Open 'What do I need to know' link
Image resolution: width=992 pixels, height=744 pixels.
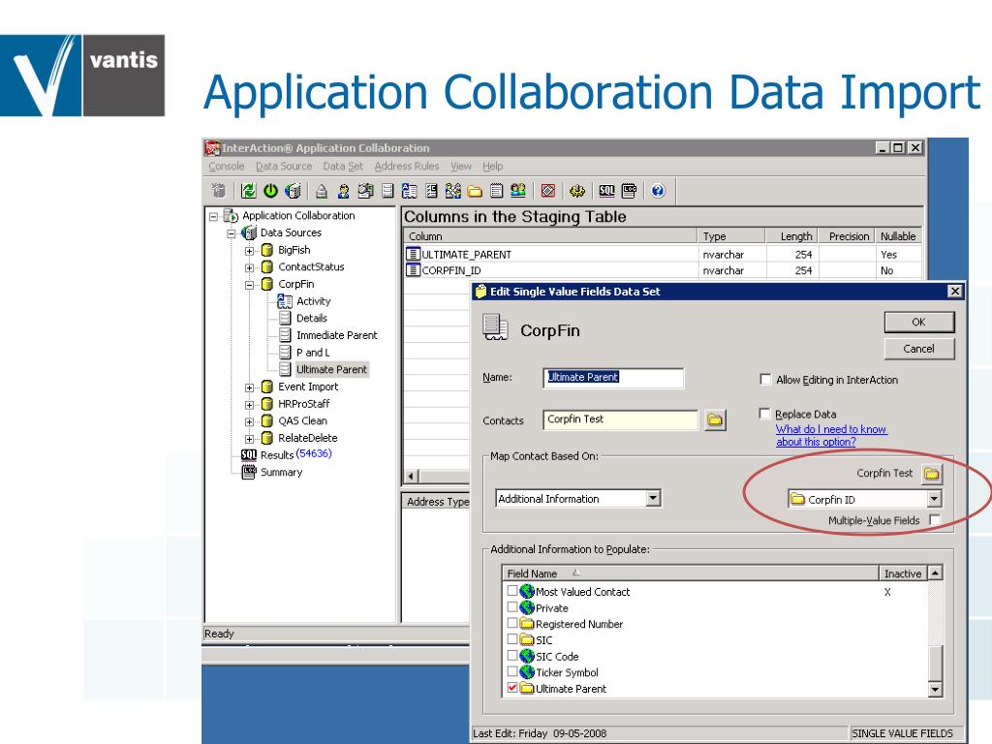[831, 435]
